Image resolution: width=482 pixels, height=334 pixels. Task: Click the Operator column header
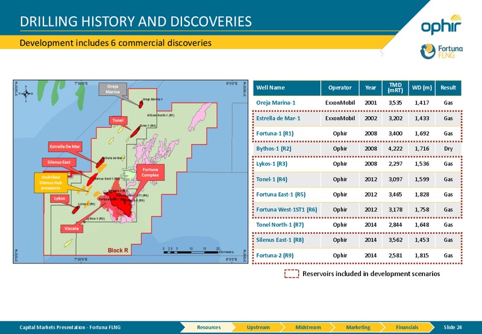[340, 88]
